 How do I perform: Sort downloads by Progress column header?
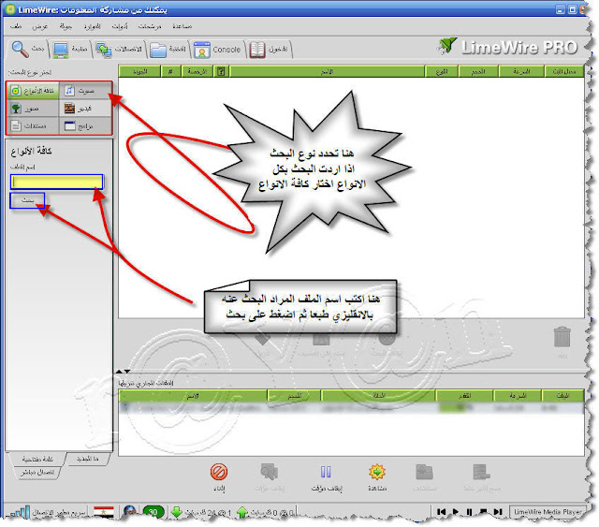[464, 396]
